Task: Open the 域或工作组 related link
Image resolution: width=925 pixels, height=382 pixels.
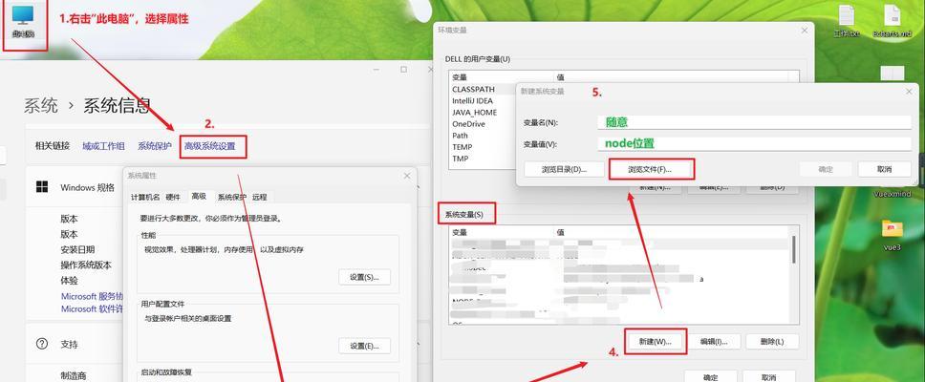Action: [x=103, y=146]
